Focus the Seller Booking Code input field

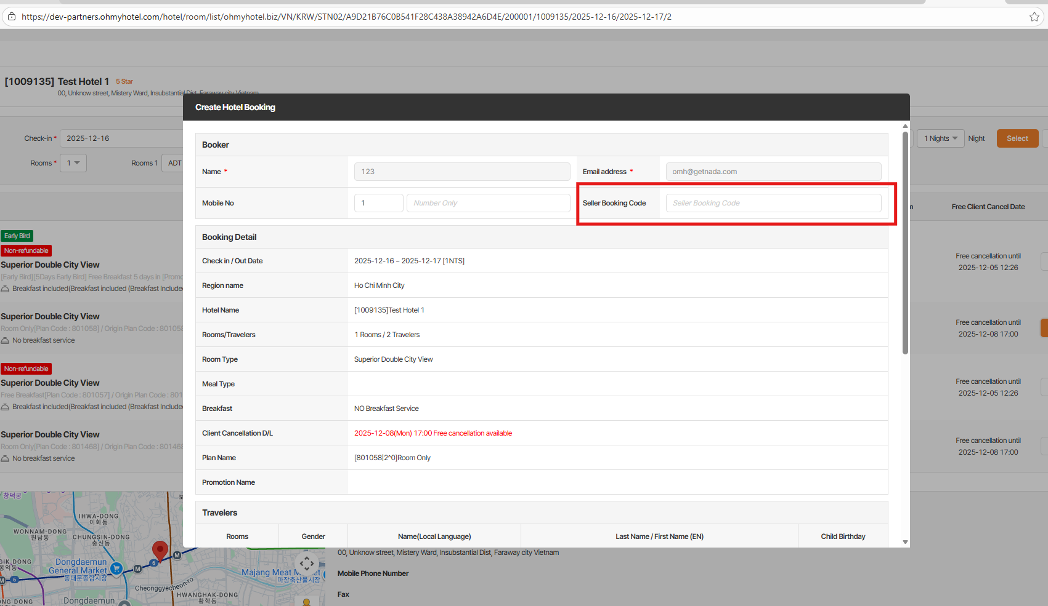[773, 203]
